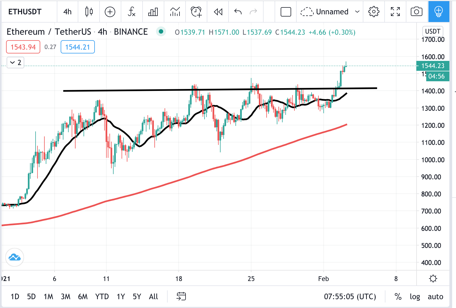Select the YTD date range

tap(102, 296)
